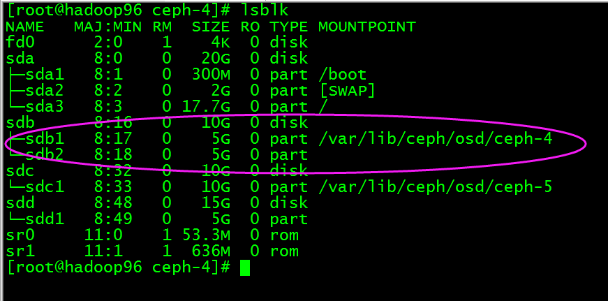Select the MOUNTPOINT column header
Image resolution: width=608 pixels, height=301 pixels.
[x=366, y=27]
